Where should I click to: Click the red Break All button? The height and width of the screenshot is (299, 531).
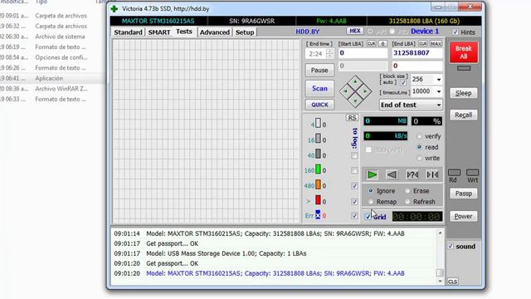464,52
